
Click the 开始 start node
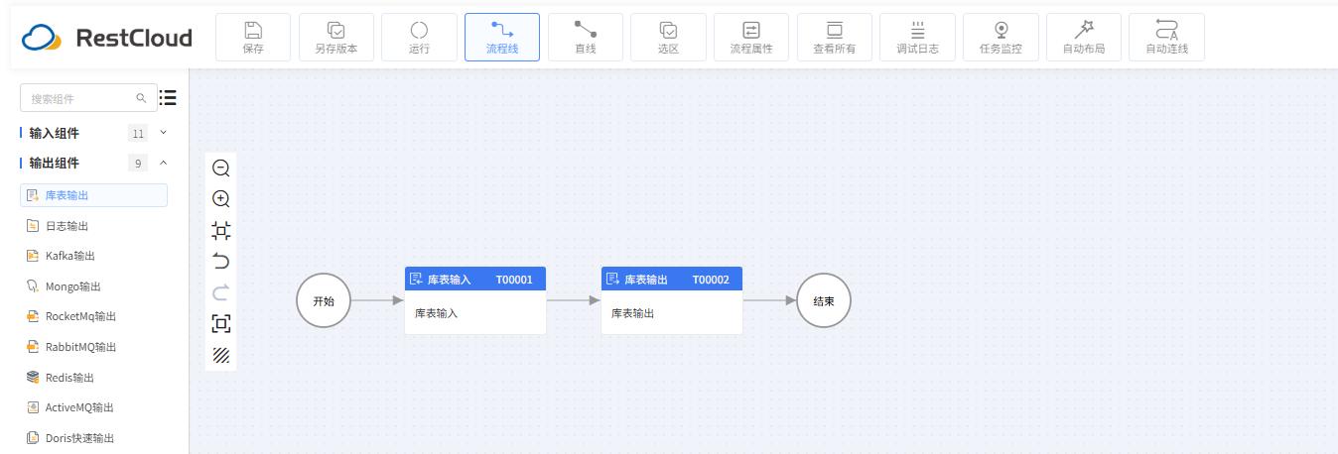324,300
